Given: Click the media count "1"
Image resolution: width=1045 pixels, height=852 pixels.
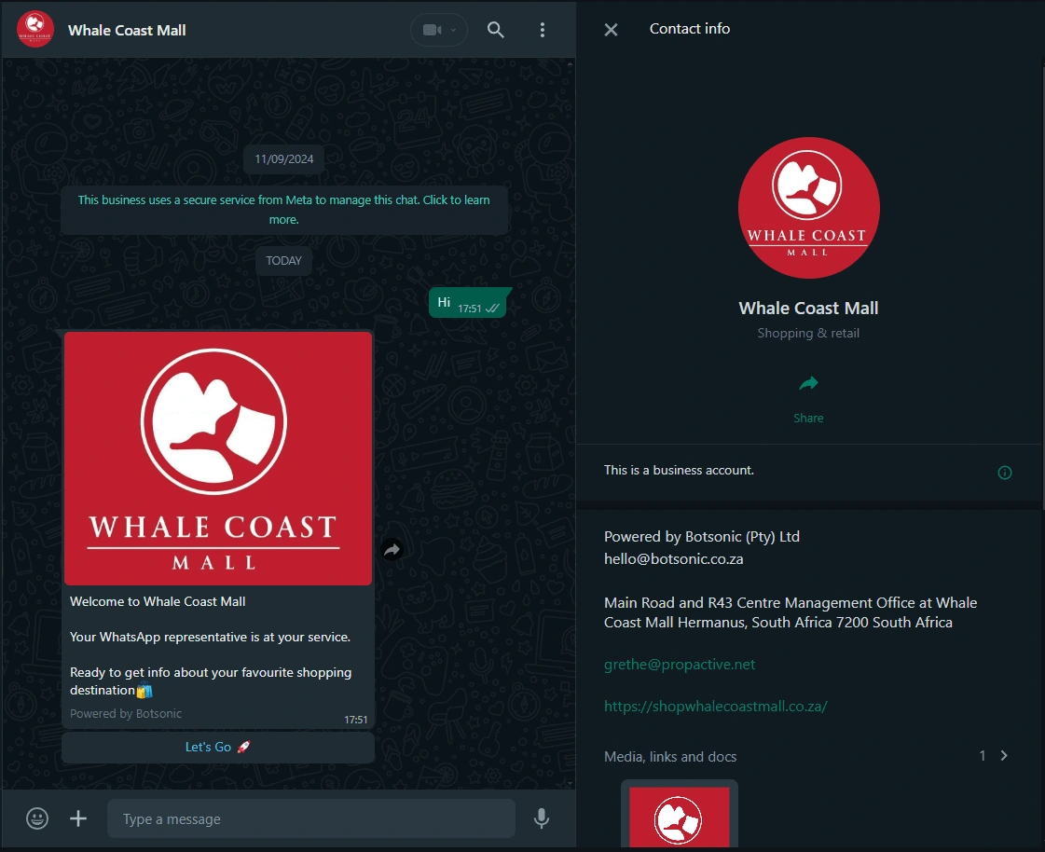Looking at the screenshot, I should (x=983, y=755).
